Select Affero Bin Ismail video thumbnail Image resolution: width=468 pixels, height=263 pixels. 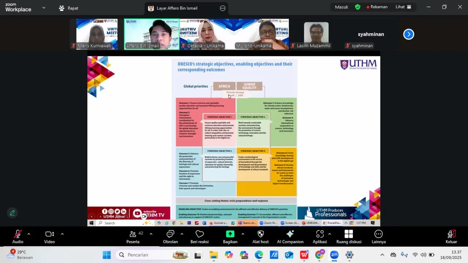(x=151, y=34)
